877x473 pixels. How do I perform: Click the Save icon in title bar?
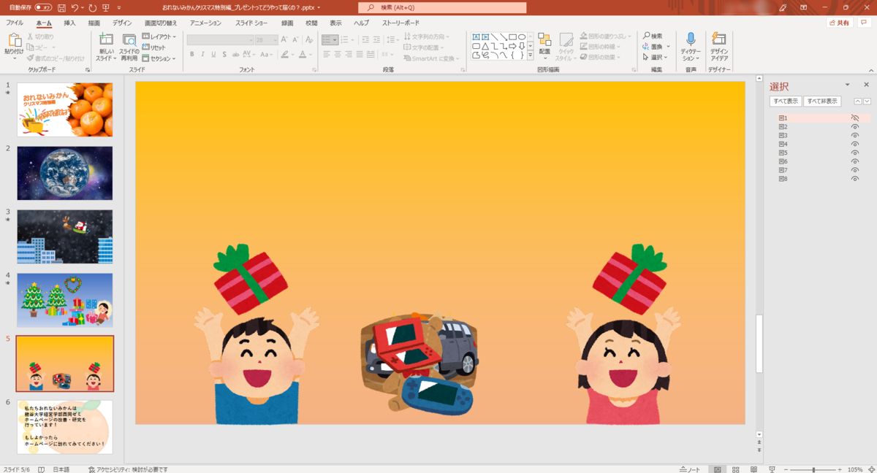[x=61, y=7]
